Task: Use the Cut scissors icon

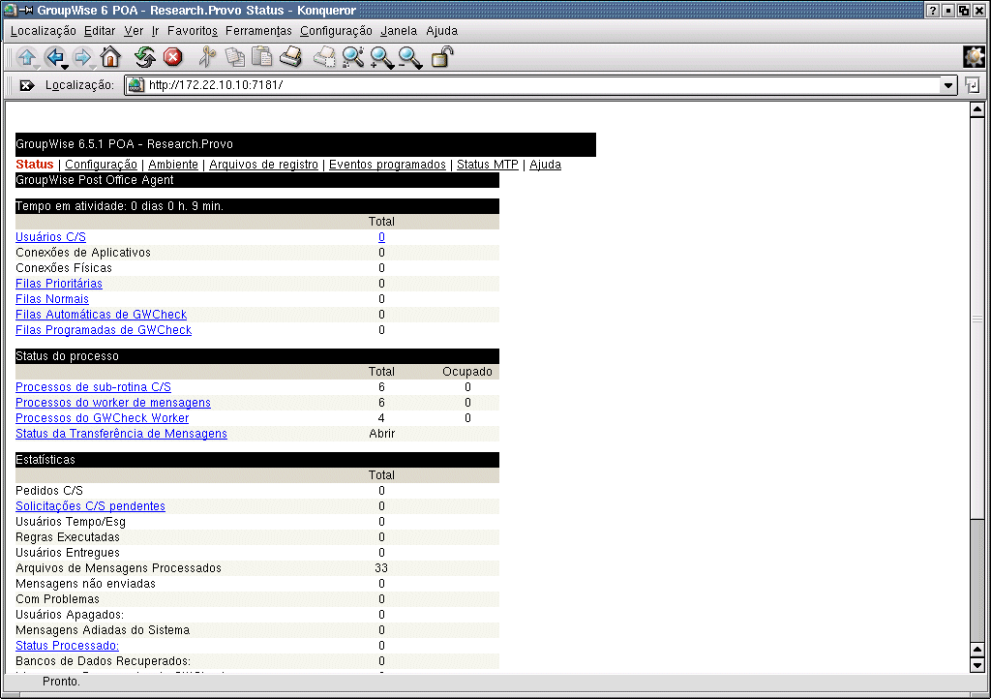Action: coord(206,57)
